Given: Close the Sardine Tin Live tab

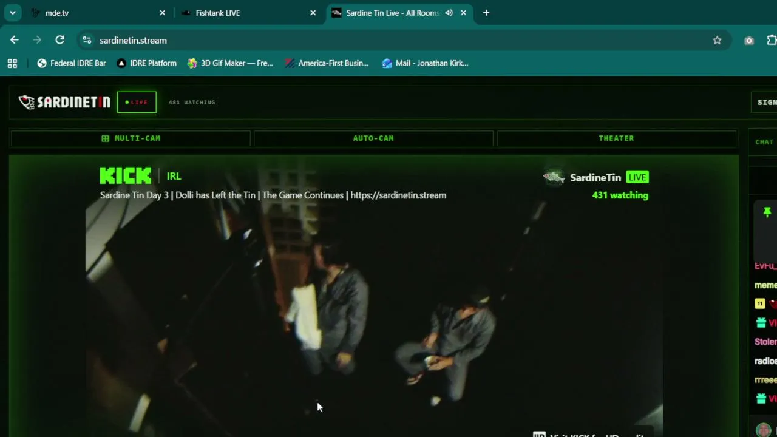Looking at the screenshot, I should 463,13.
